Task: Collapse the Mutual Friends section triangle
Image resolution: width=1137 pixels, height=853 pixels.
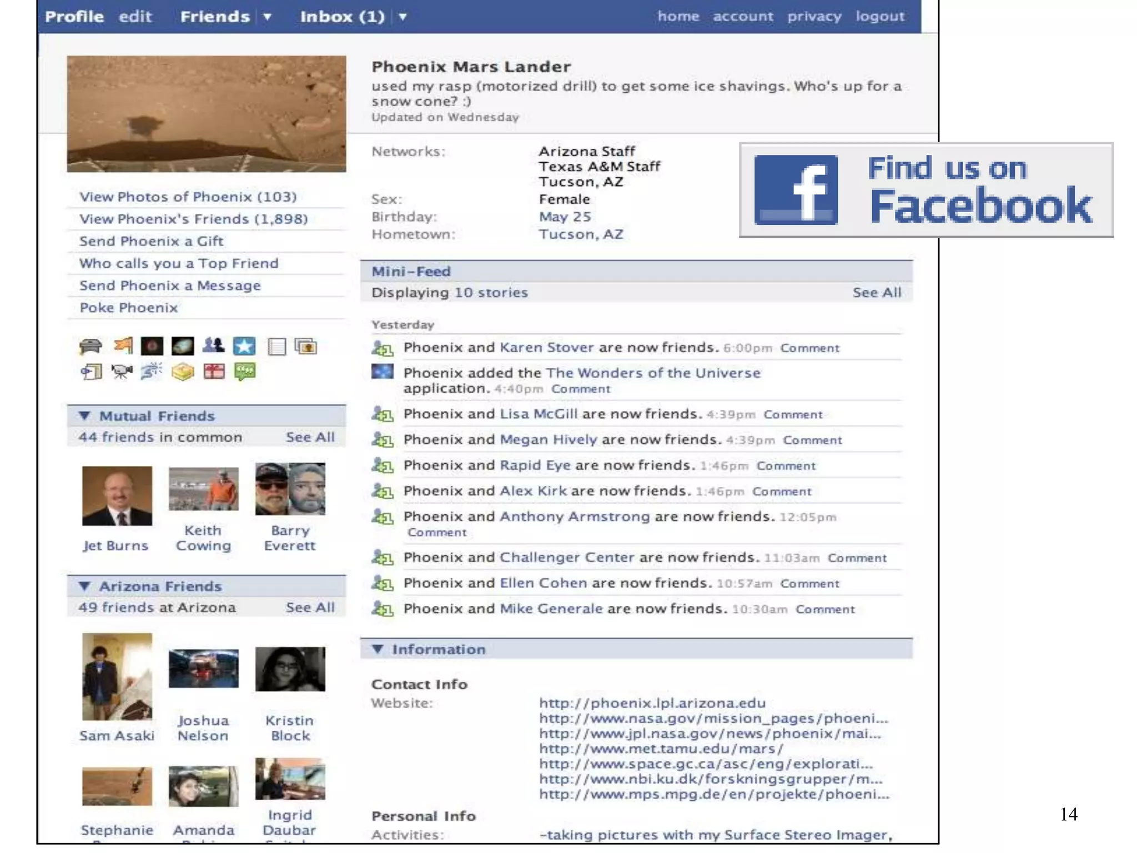Action: coord(84,415)
